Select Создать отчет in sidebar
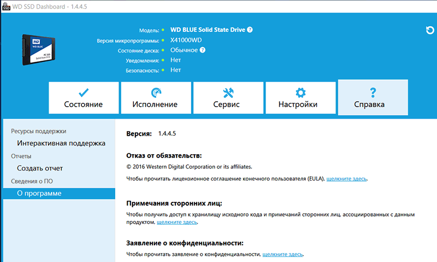Image resolution: width=437 pixels, height=262 pixels. (40, 168)
